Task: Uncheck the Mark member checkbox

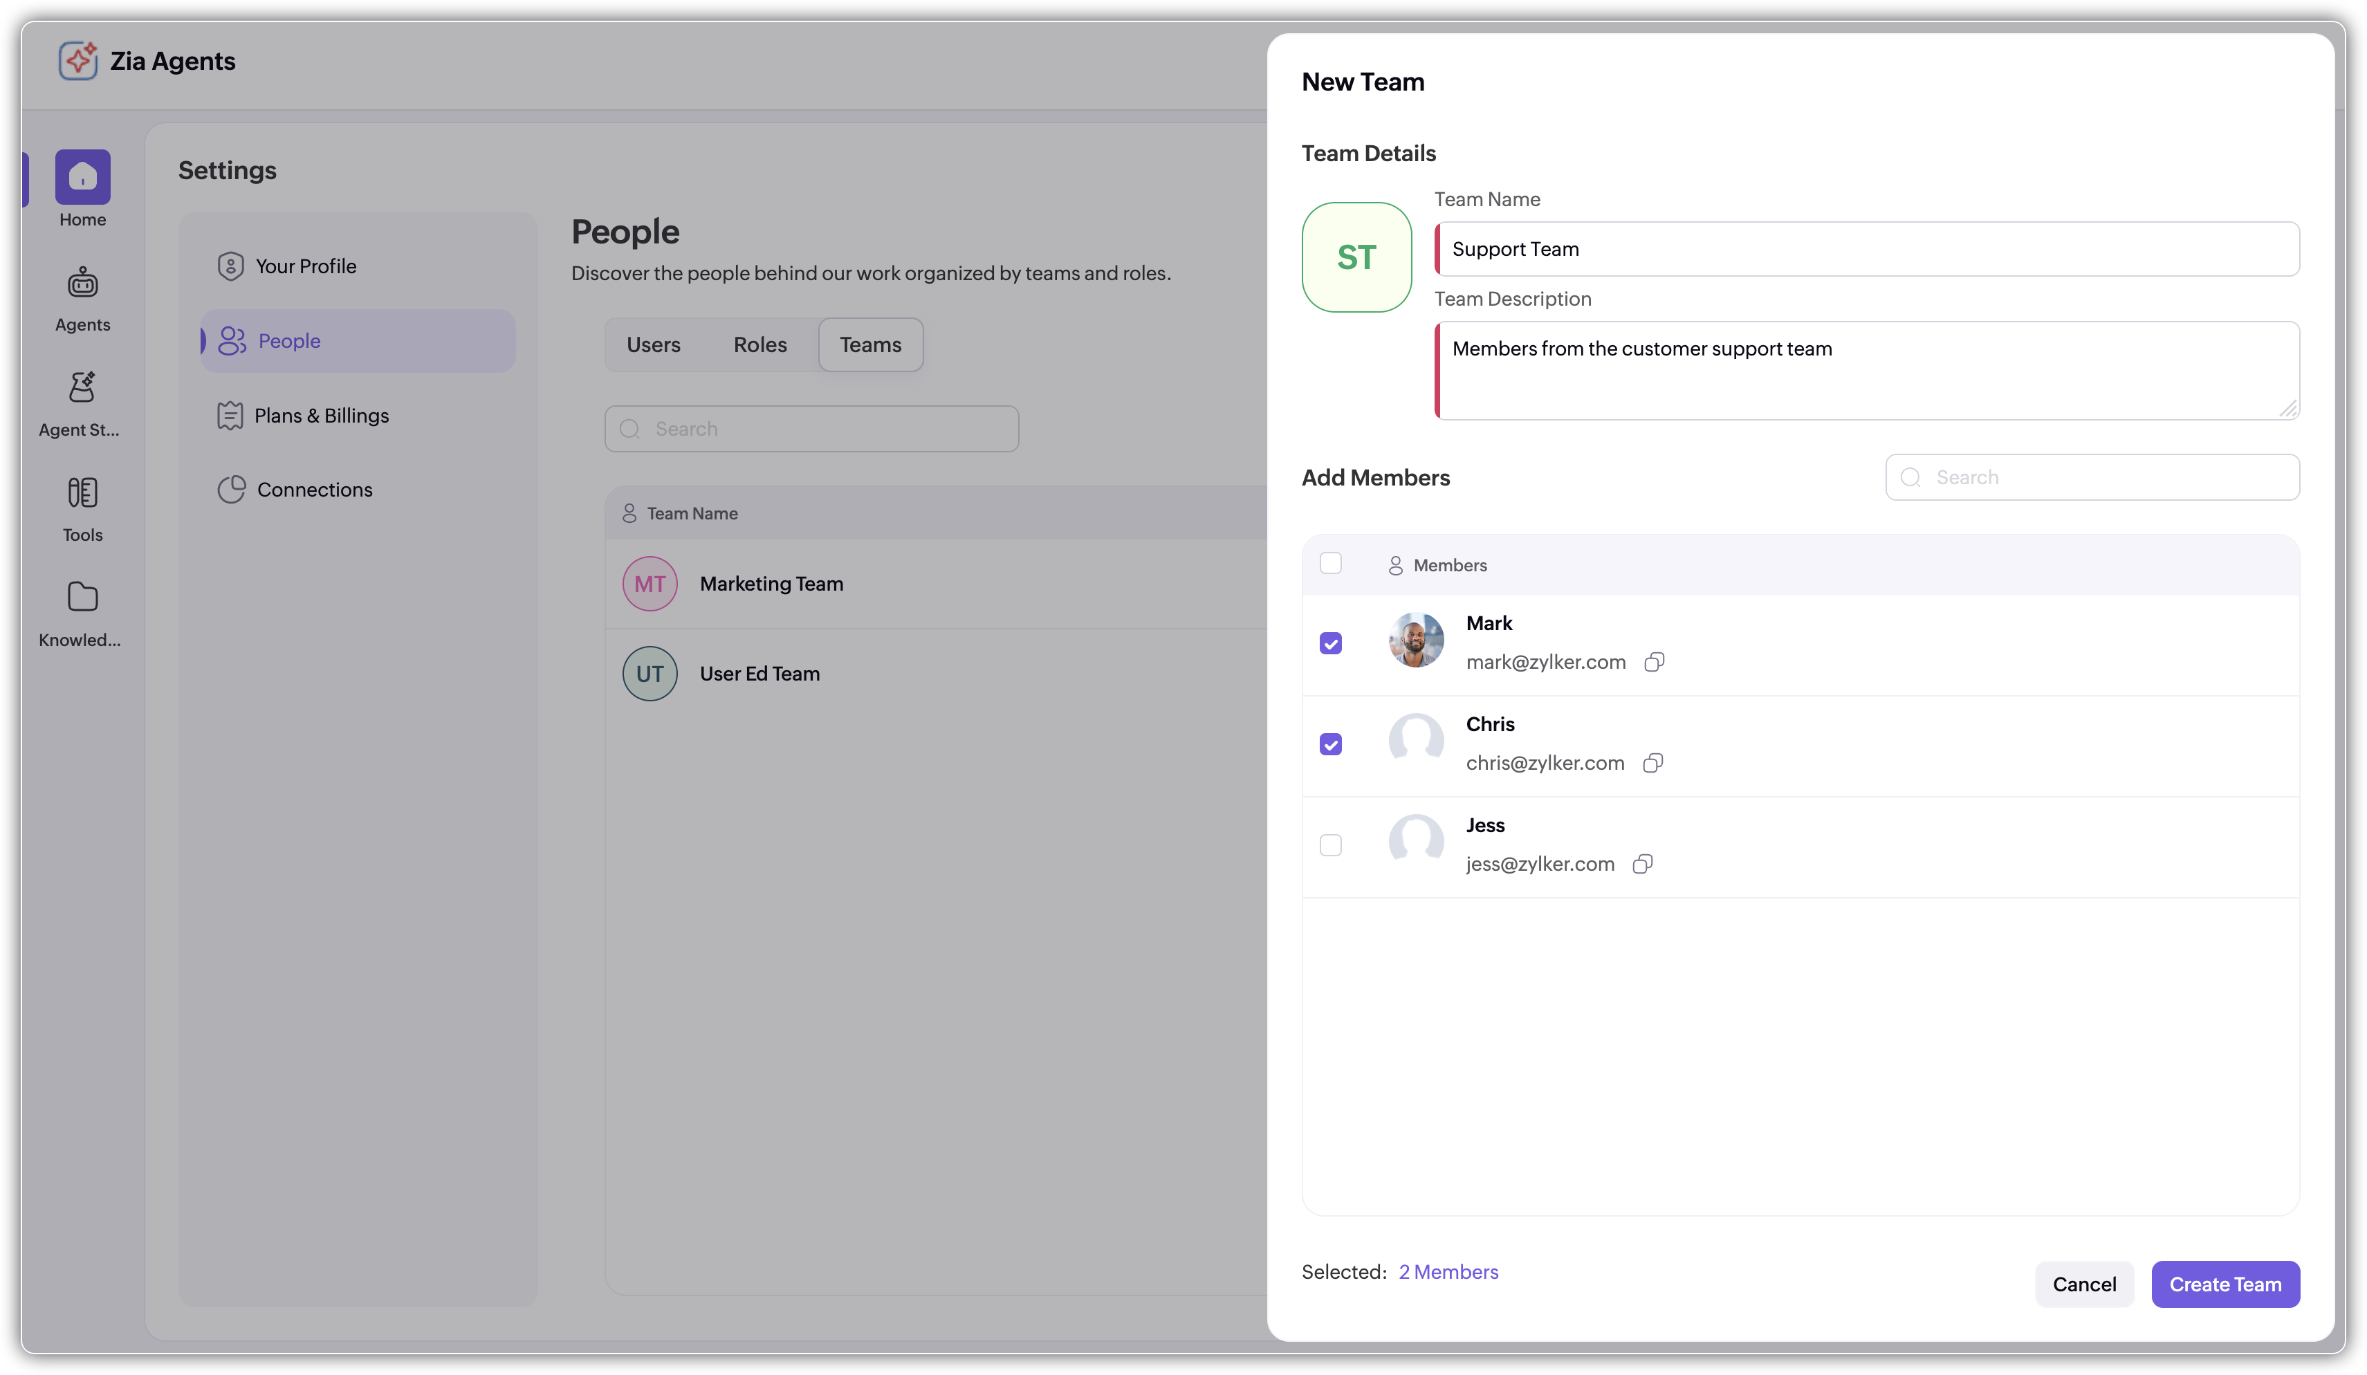Action: coord(1330,643)
